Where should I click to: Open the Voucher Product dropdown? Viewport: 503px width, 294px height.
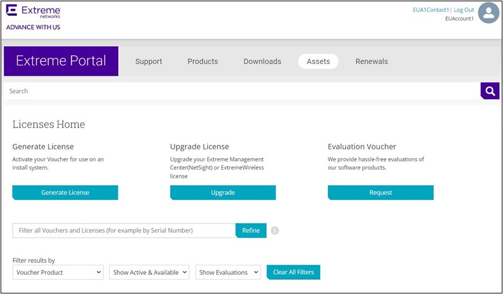58,272
